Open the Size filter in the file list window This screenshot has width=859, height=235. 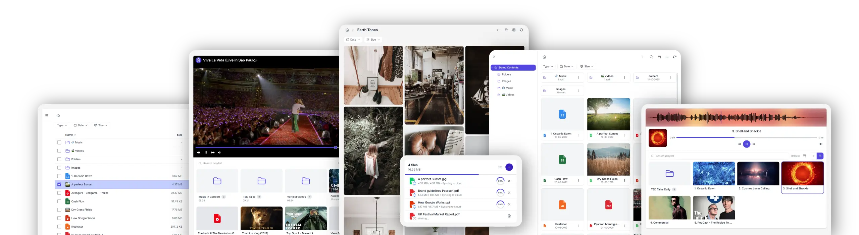pos(101,125)
